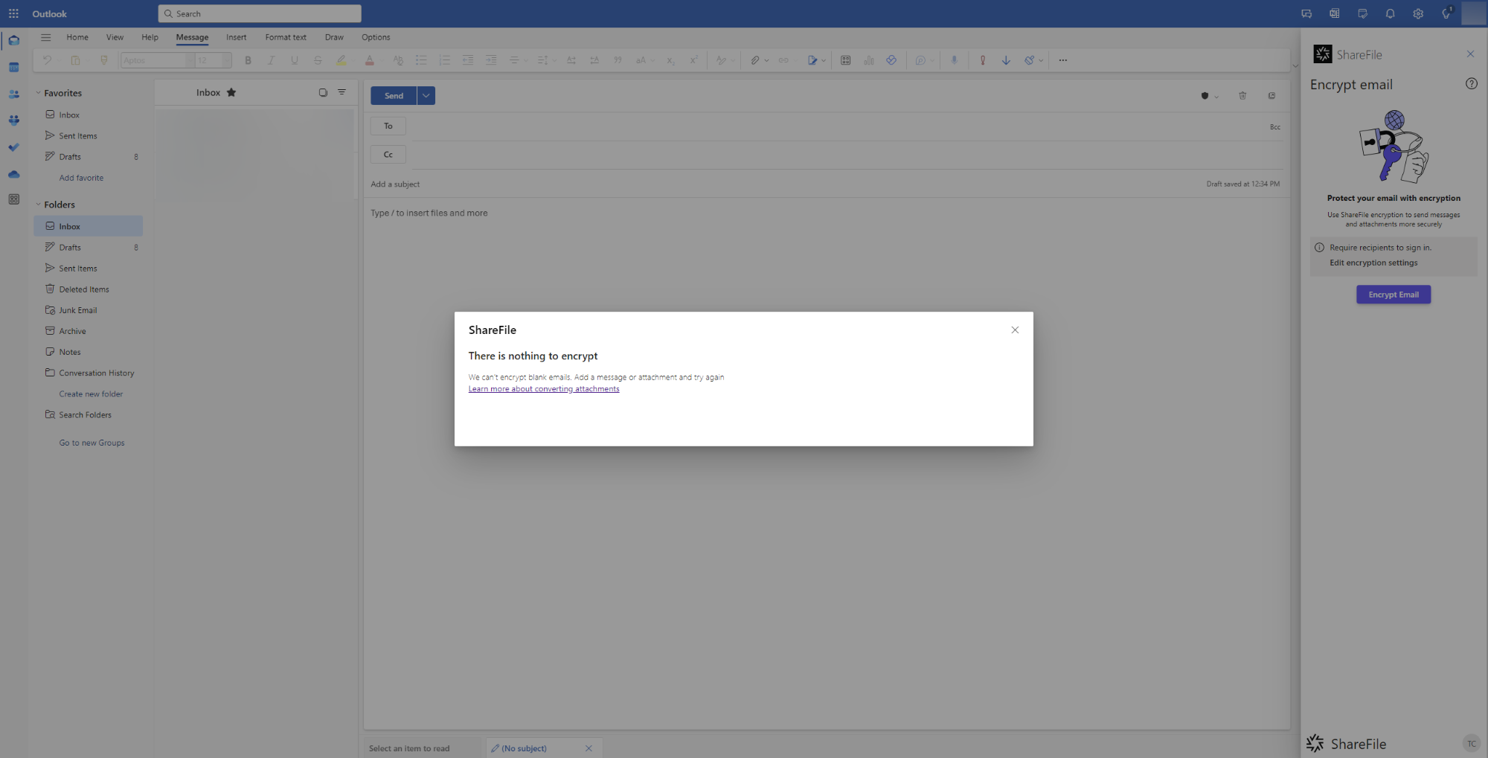
Task: Click the Send button
Action: click(x=394, y=95)
